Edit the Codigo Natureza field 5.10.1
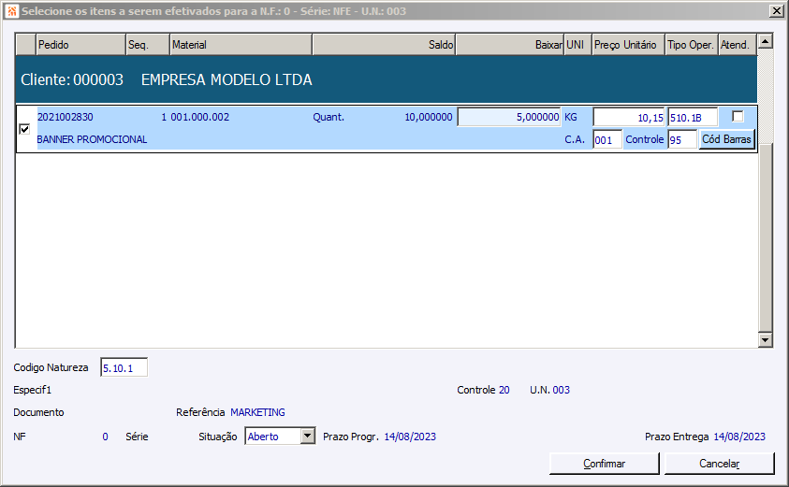This screenshot has width=789, height=487. tap(124, 368)
